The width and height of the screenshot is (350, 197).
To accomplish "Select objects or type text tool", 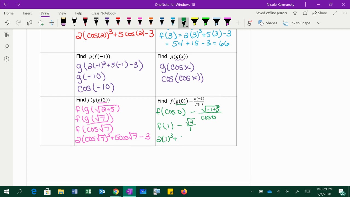I will pyautogui.click(x=30, y=23).
